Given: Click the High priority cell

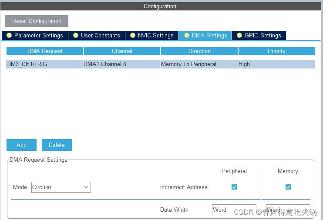Looking at the screenshot, I should (276, 64).
